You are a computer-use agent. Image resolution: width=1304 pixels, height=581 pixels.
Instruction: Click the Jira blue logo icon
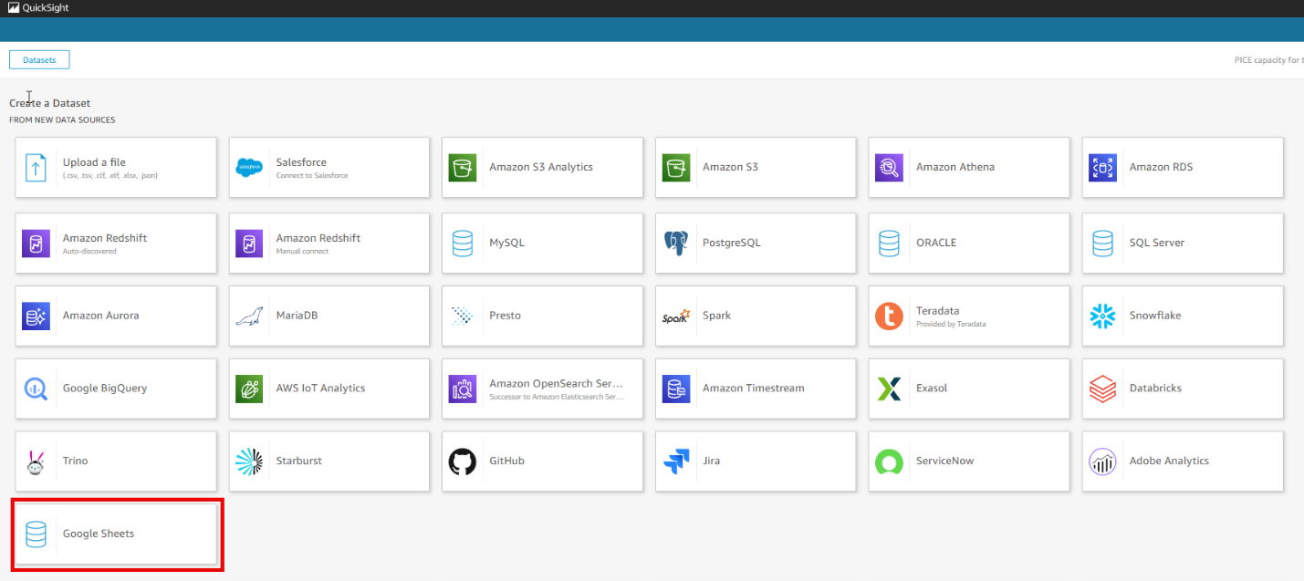676,462
